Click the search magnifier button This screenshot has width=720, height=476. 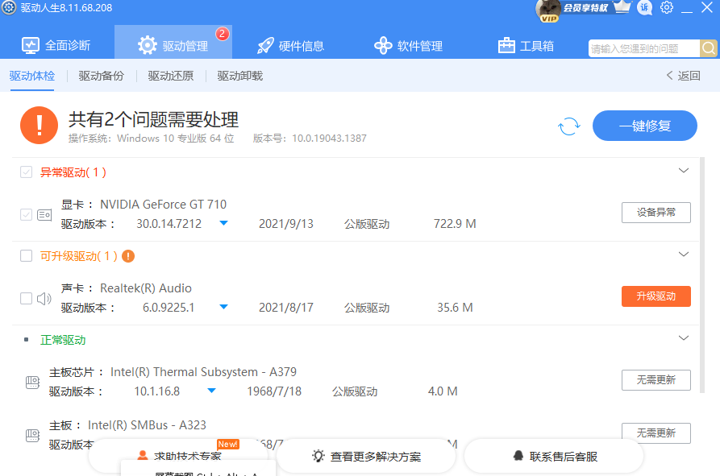tap(709, 48)
